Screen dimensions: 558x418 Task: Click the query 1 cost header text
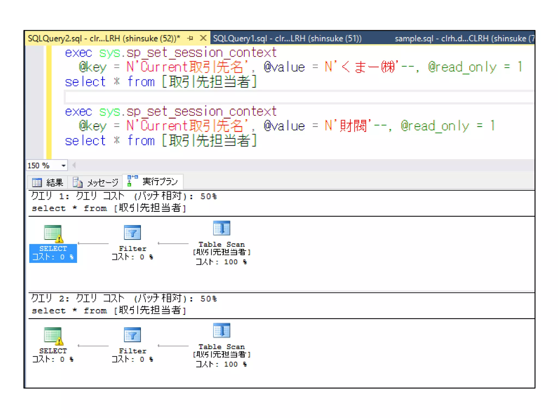pos(124,196)
